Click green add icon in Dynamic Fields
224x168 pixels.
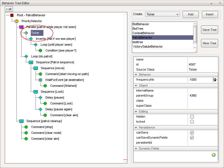(214, 155)
